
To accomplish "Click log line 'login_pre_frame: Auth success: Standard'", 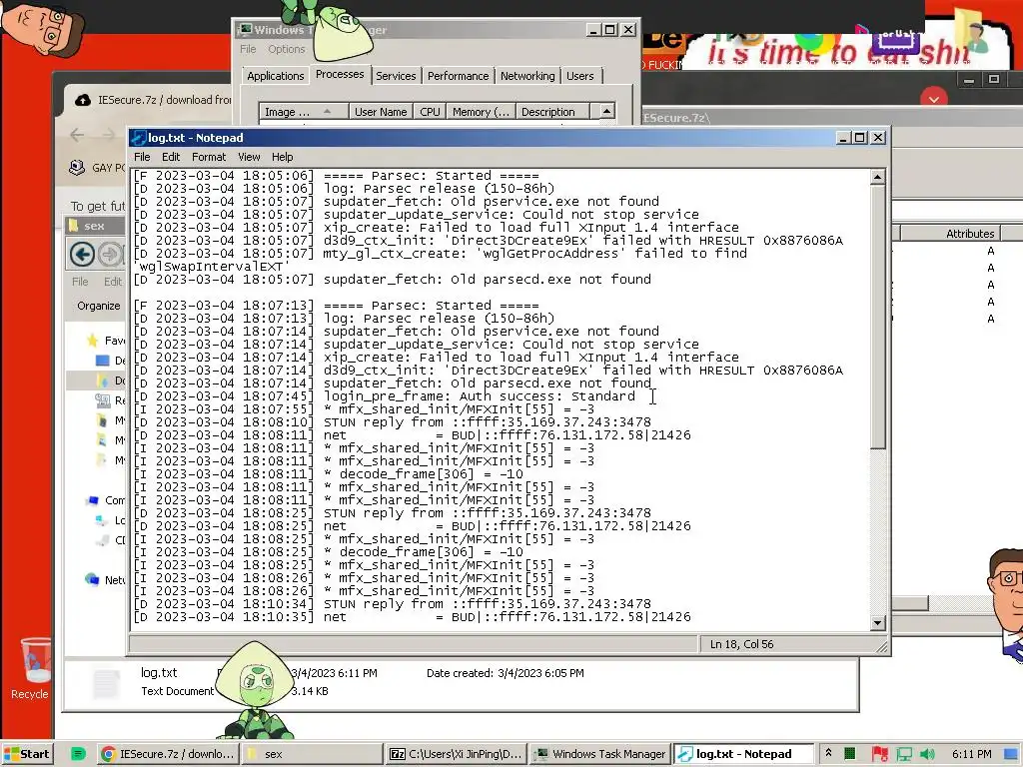I will point(479,395).
